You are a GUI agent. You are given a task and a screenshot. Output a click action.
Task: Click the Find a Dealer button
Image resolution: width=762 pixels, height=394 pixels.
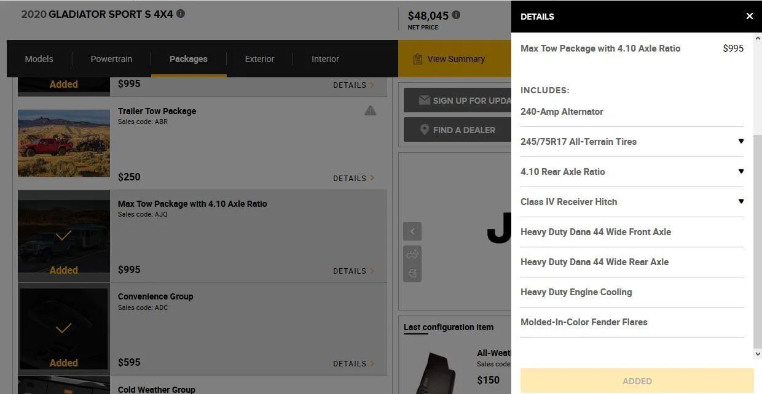pyautogui.click(x=457, y=130)
